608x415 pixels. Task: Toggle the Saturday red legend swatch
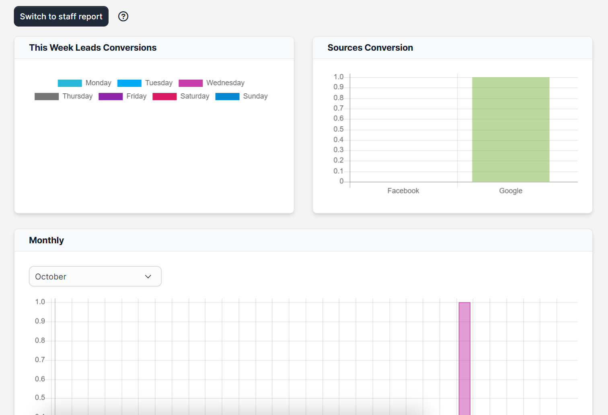click(x=164, y=97)
